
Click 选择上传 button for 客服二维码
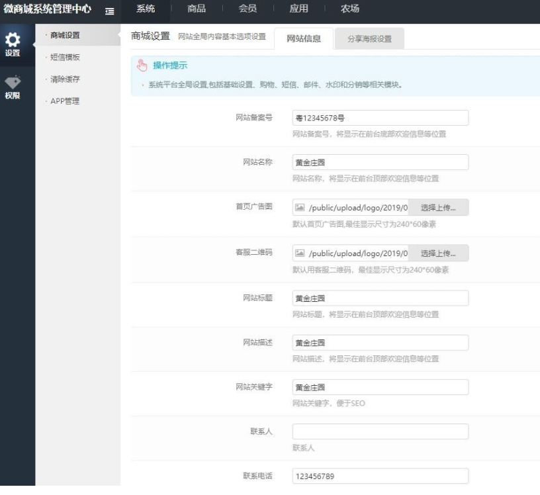click(x=438, y=253)
